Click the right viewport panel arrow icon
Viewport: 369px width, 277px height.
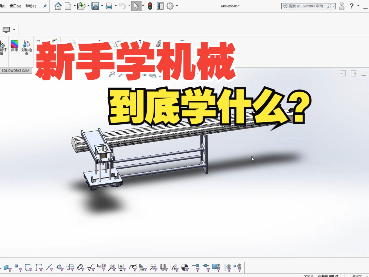click(354, 74)
